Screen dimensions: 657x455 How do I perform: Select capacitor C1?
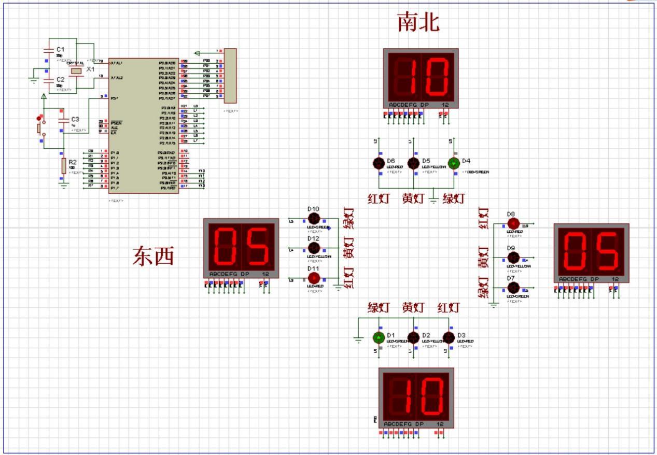click(x=49, y=51)
